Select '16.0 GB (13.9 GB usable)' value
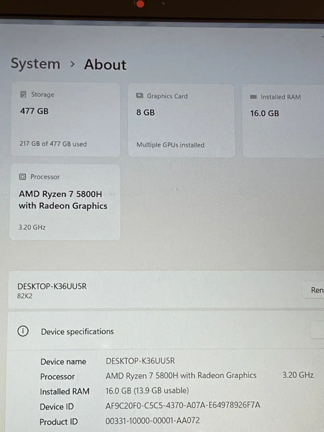 coord(147,391)
